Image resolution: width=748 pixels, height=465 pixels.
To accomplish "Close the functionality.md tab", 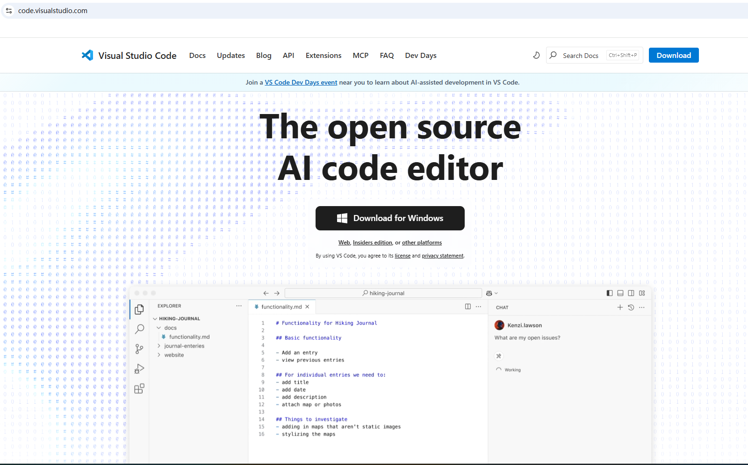I will [307, 307].
